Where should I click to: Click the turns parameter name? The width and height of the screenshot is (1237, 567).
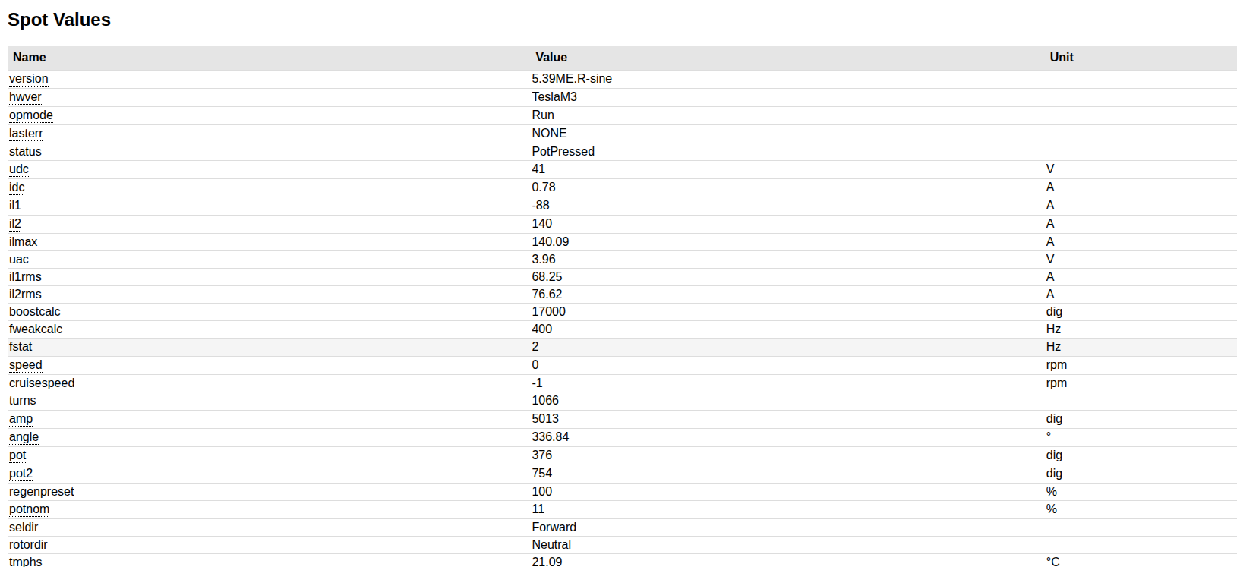23,401
